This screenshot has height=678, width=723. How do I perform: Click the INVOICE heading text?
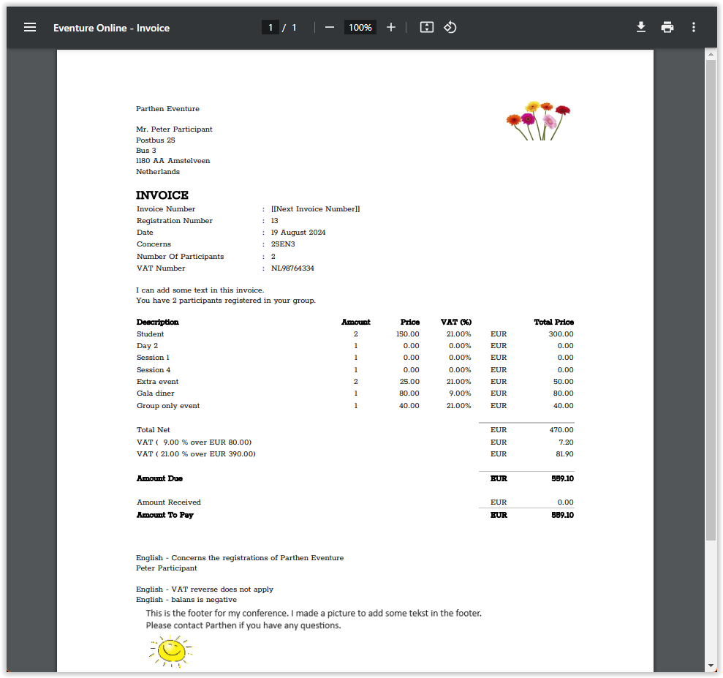point(162,195)
